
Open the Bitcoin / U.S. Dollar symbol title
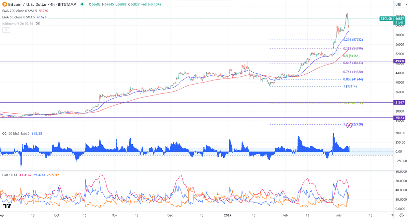[x=42, y=4]
